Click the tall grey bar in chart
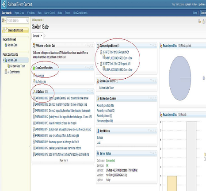This screenshot has width=206, height=191. pyautogui.click(x=191, y=156)
